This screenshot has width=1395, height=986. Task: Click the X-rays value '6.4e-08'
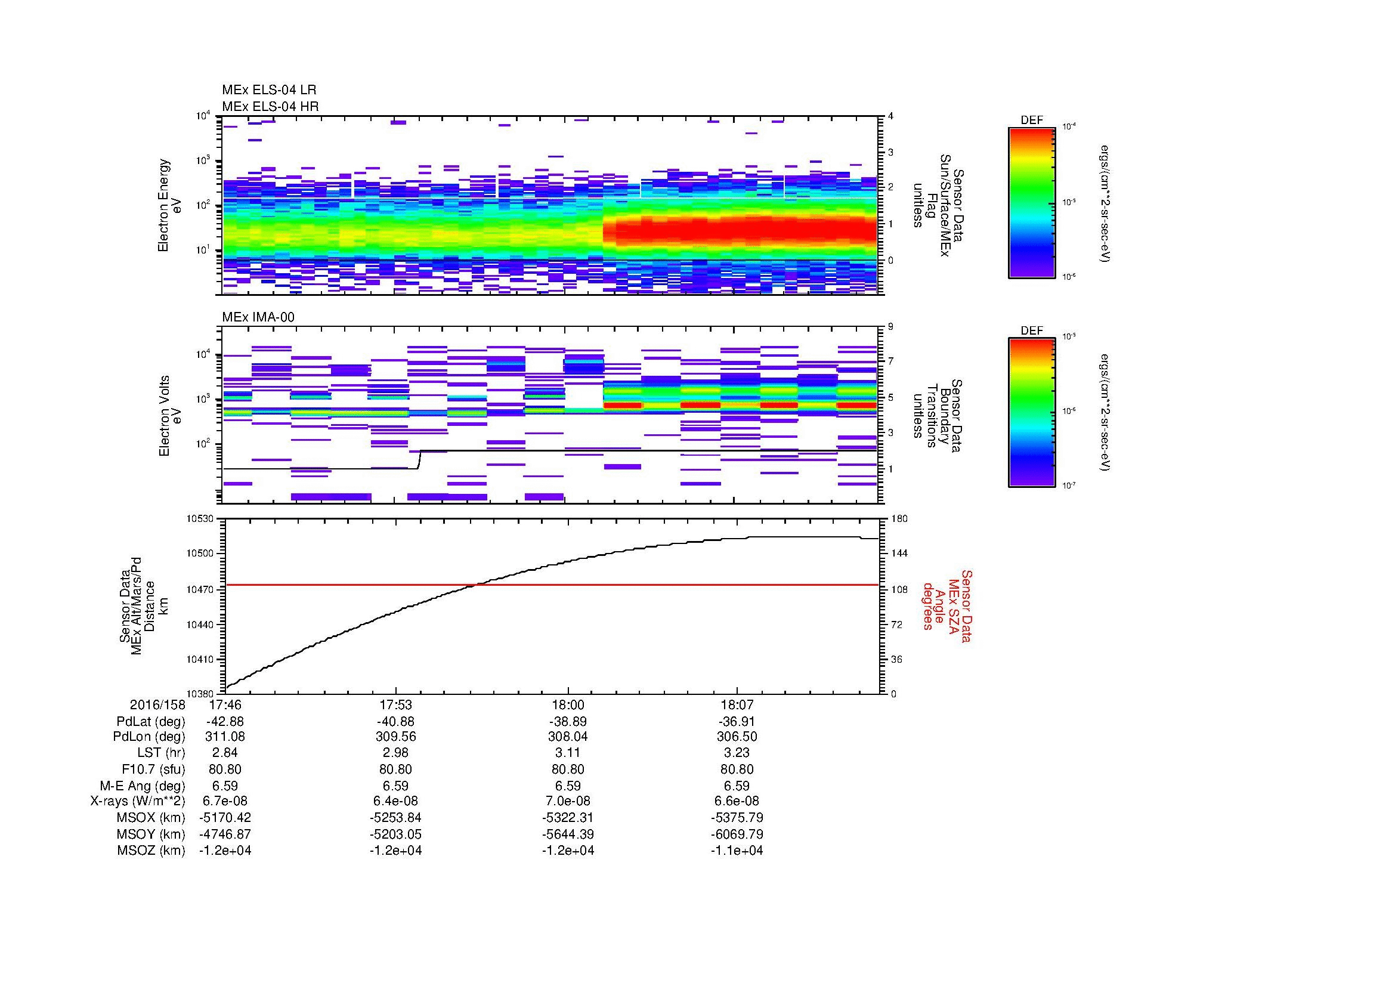tap(396, 801)
